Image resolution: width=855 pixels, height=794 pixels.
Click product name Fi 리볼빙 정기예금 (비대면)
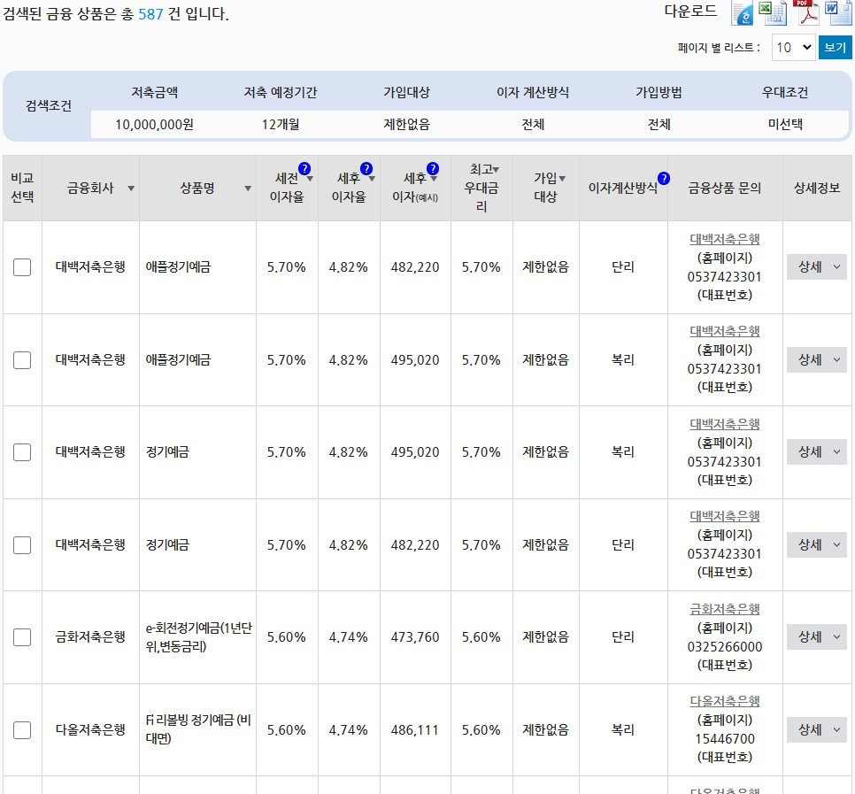198,729
